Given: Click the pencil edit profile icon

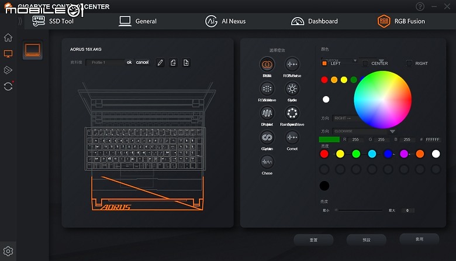Looking at the screenshot, I should point(160,63).
